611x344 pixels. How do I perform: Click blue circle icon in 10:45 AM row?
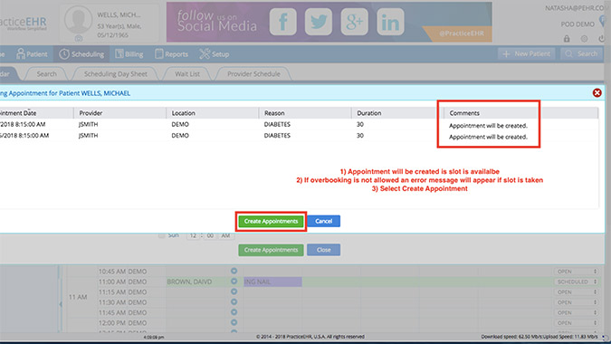click(x=234, y=271)
